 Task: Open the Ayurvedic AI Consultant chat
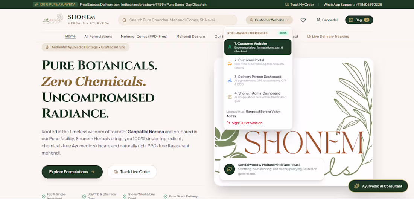tap(378, 186)
